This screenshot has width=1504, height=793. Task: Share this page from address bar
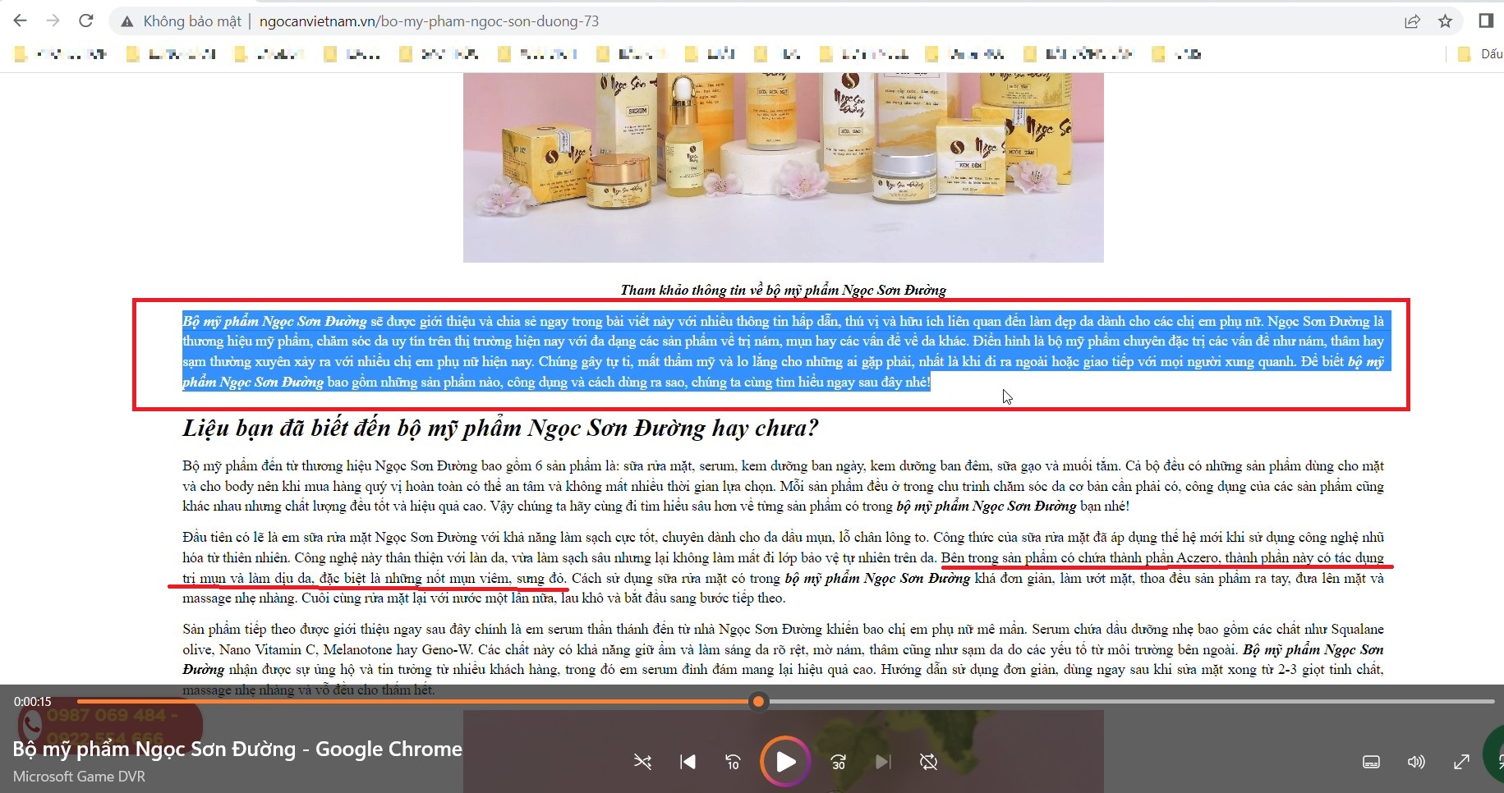click(1412, 21)
